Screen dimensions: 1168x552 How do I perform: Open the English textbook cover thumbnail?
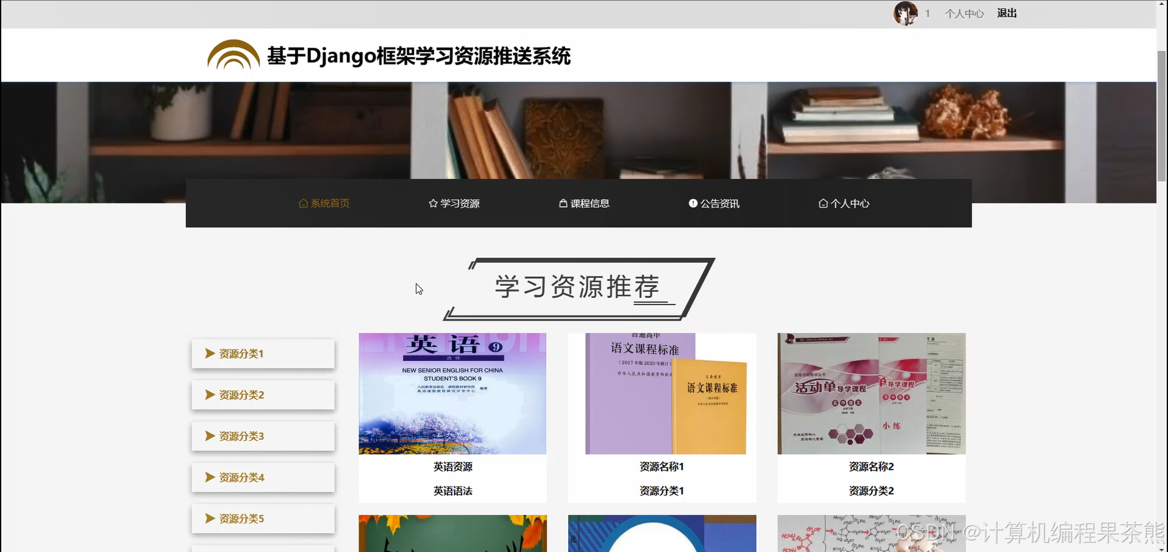pyautogui.click(x=452, y=394)
